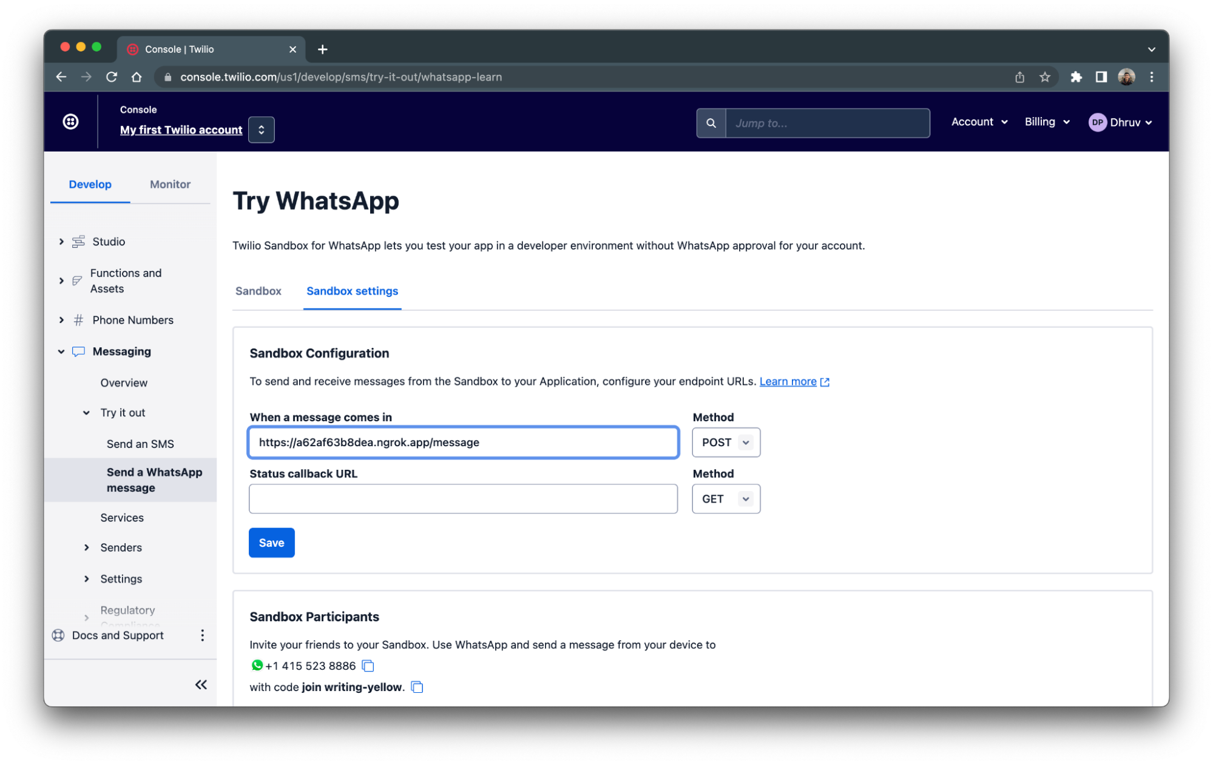Collapse the Messaging section
The image size is (1213, 765).
pos(61,352)
